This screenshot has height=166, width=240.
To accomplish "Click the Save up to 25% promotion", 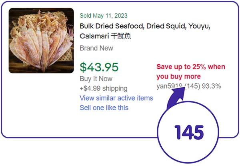I will 190,67.
